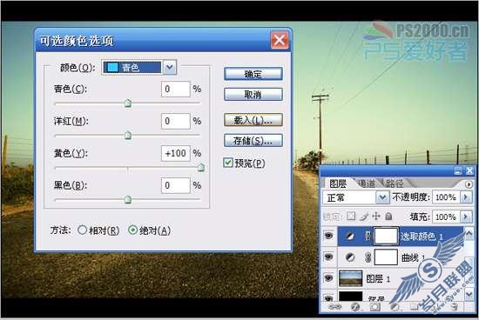This screenshot has width=479, height=320.
Task: Click lock transparent pixels icon
Action: [x=351, y=217]
